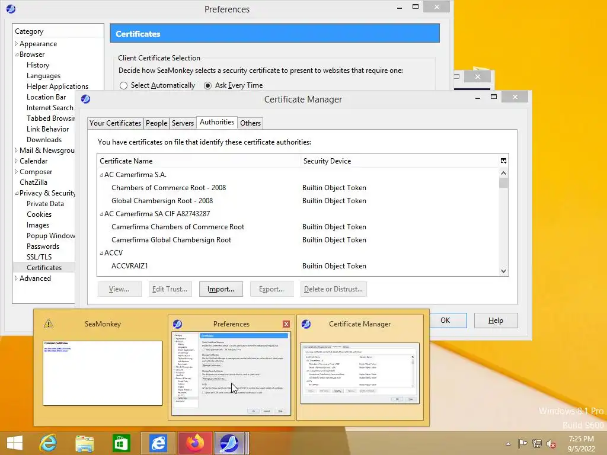This screenshot has height=455, width=607.
Task: Open the Windows Start button
Action: (15, 443)
